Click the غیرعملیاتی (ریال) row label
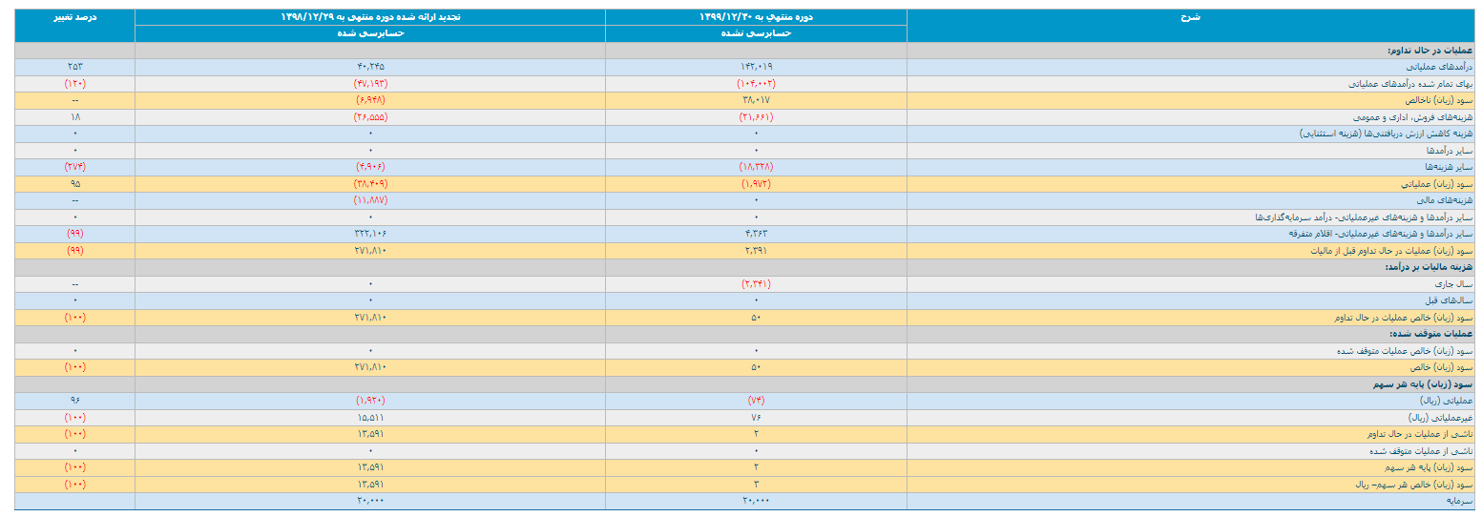Image resolution: width=1482 pixels, height=517 pixels. 1443,418
